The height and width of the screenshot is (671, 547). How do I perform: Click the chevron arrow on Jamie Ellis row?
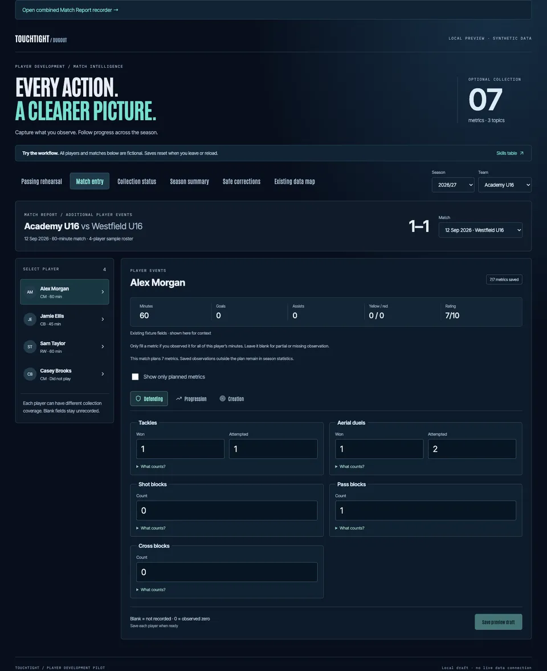click(103, 319)
